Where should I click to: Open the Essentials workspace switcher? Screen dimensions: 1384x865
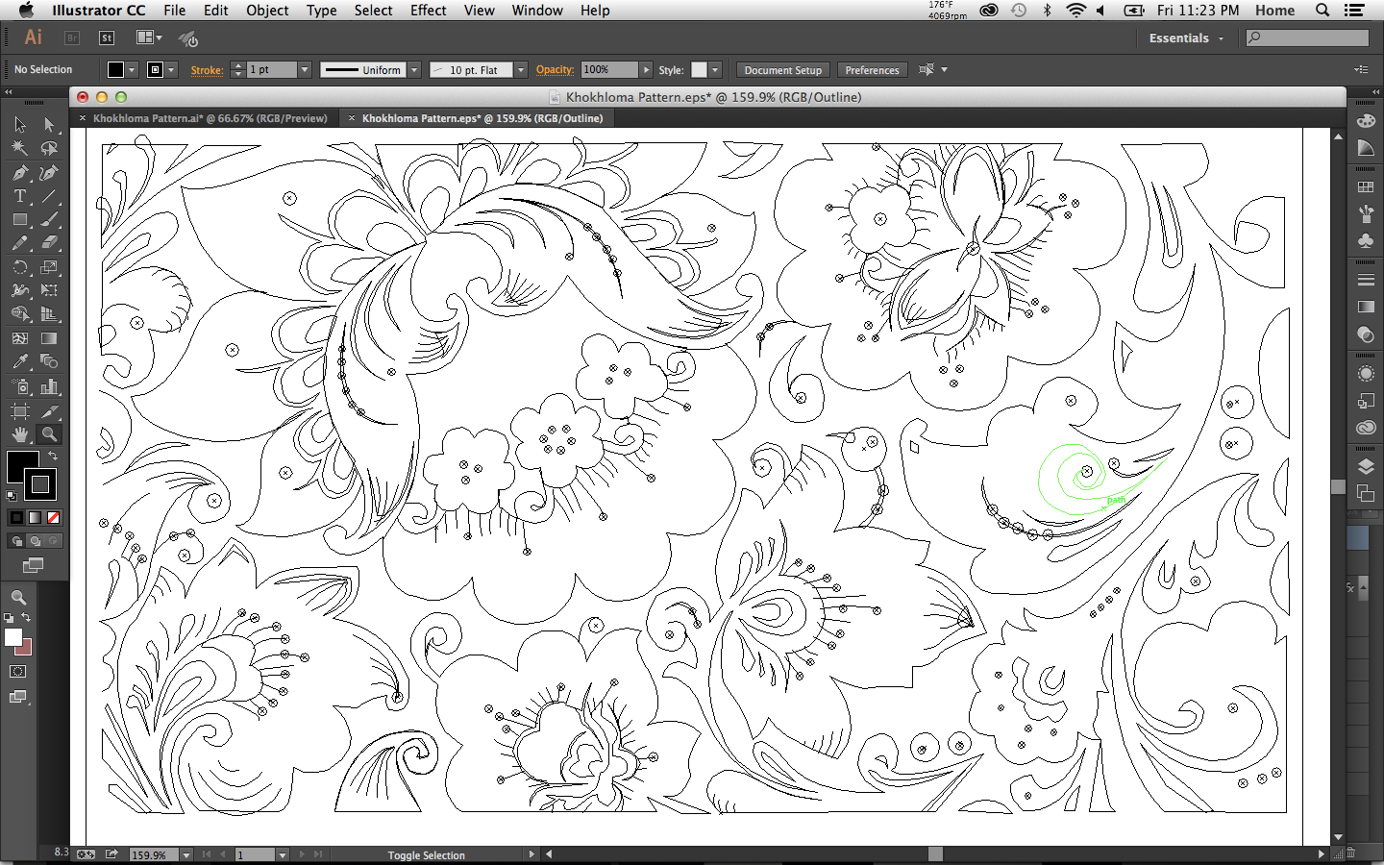[x=1187, y=38]
